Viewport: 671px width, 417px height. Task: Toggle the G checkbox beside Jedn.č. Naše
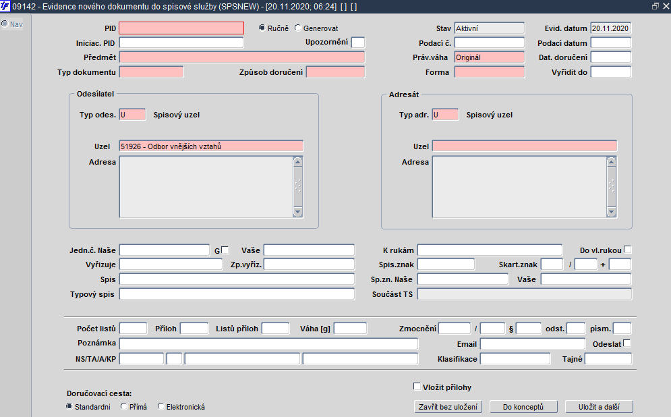[x=225, y=250]
